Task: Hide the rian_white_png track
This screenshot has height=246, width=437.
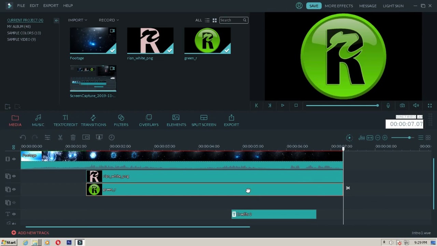Action: click(x=14, y=176)
